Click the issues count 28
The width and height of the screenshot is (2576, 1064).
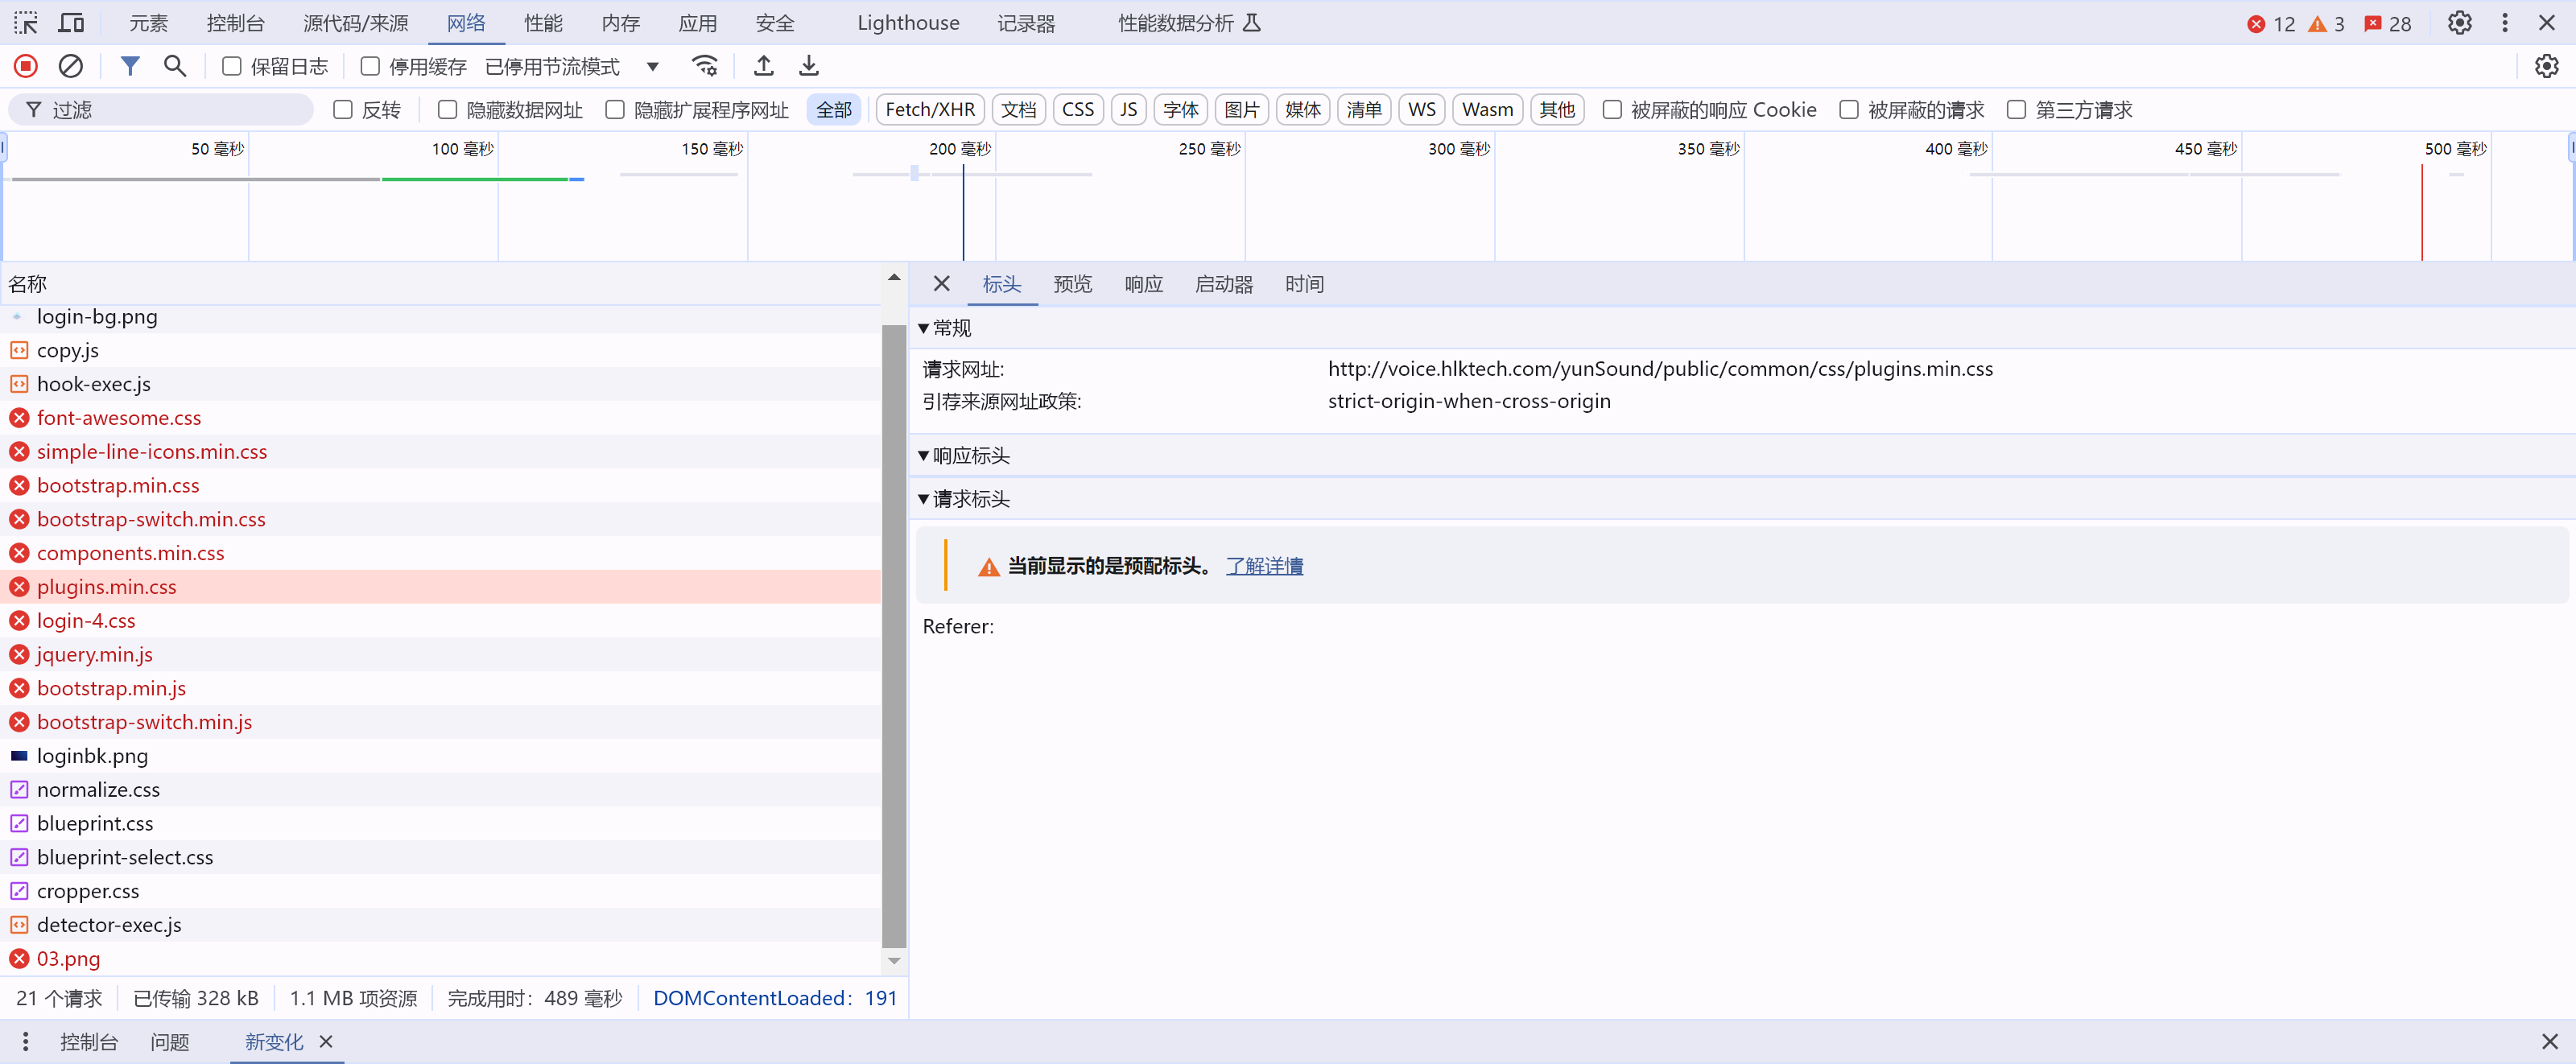[x=2388, y=23]
